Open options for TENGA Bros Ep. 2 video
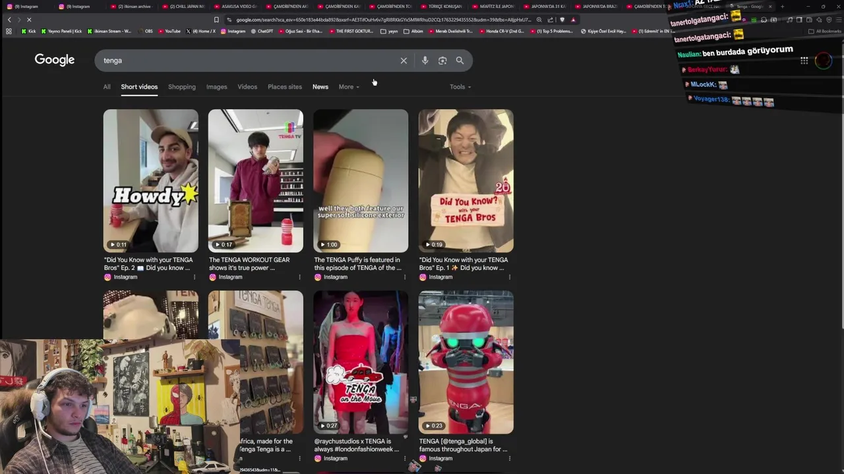The width and height of the screenshot is (844, 474). 194,277
